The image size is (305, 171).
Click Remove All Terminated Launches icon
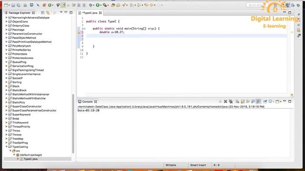pos(231,101)
